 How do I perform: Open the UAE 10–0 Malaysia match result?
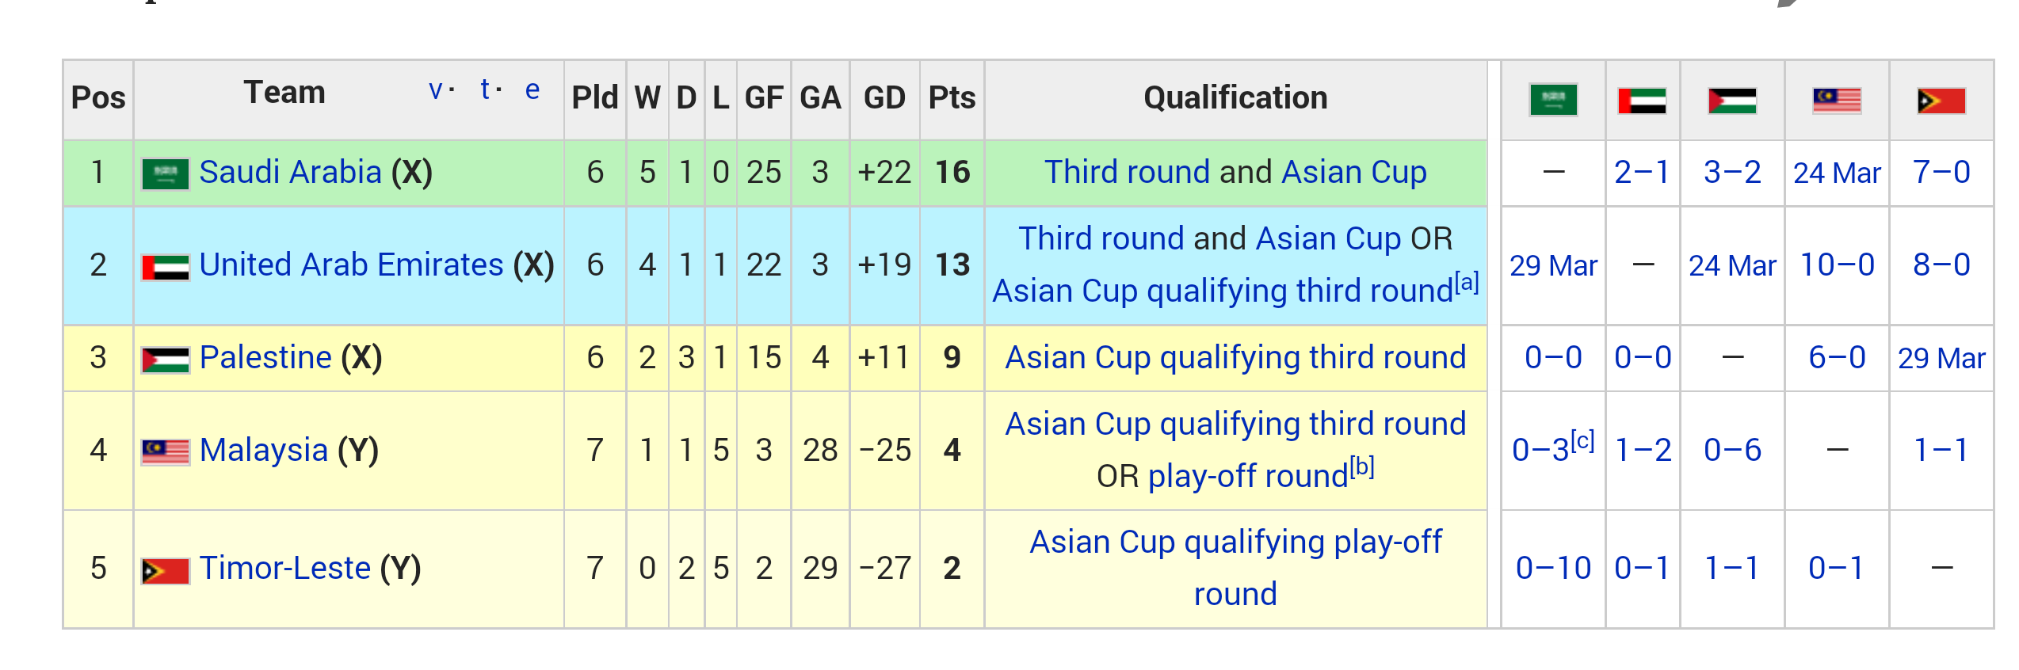[x=1837, y=265]
